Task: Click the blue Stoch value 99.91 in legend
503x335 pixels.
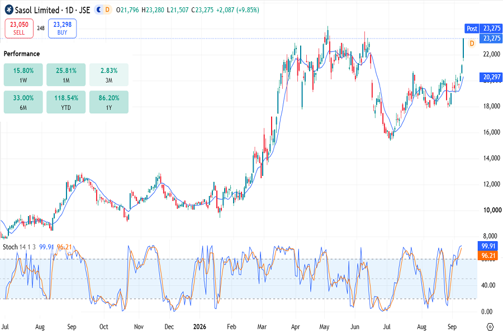Action: 46,247
